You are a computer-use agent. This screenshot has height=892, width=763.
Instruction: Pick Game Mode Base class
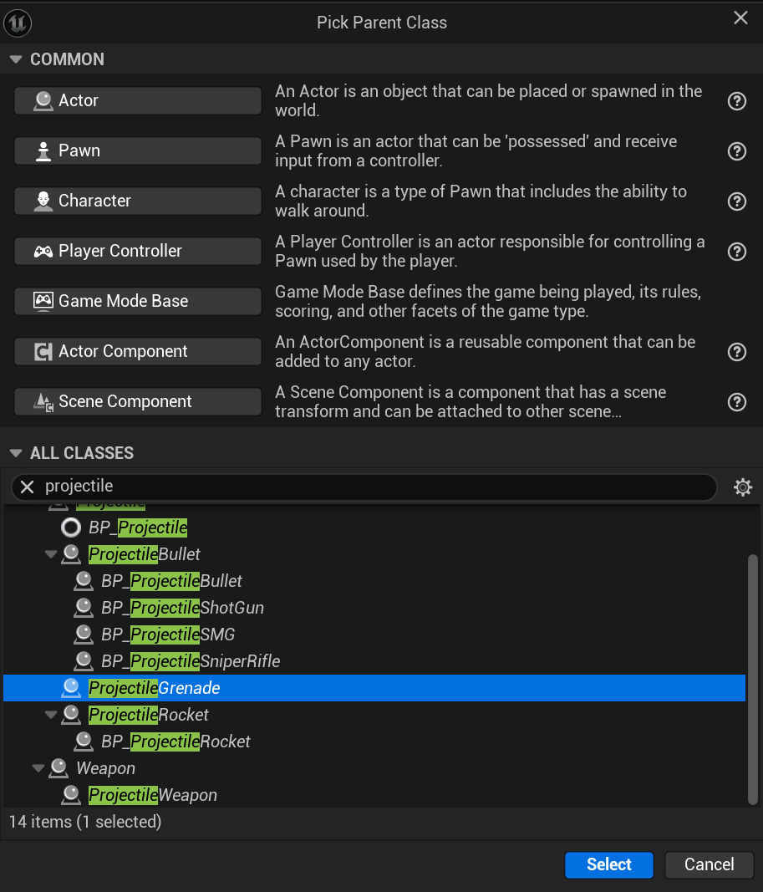(x=138, y=301)
